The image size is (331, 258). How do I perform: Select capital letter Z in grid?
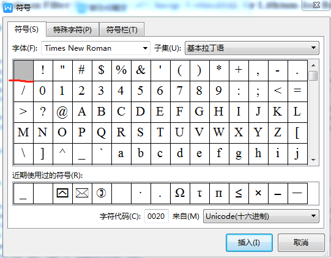pyautogui.click(x=278, y=133)
